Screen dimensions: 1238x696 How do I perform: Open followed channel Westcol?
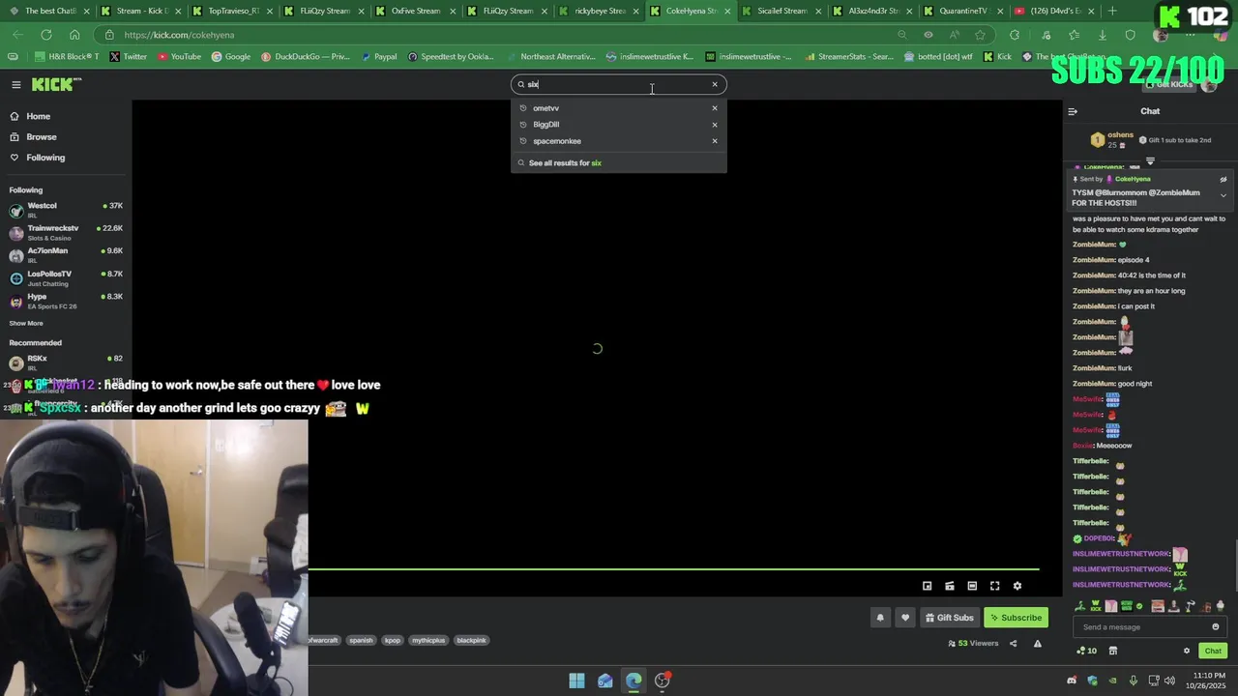point(66,210)
